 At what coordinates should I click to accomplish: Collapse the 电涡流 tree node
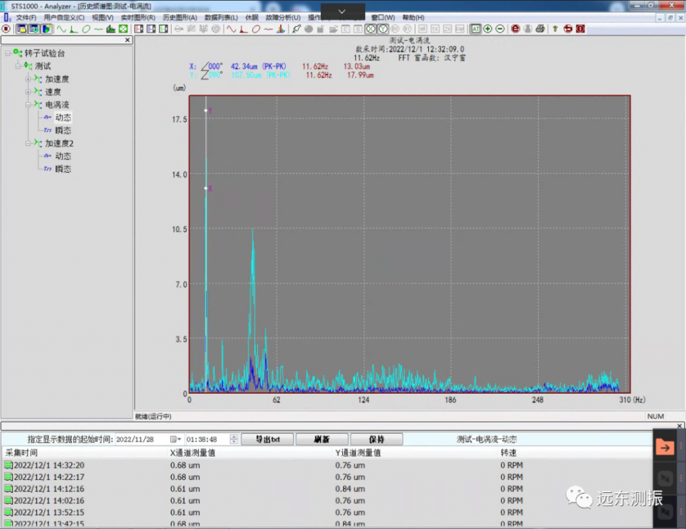coord(28,104)
